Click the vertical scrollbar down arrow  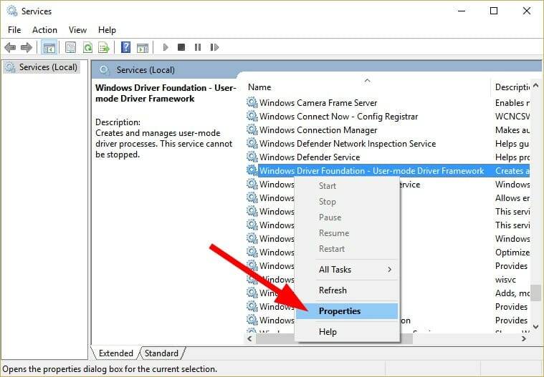point(536,326)
